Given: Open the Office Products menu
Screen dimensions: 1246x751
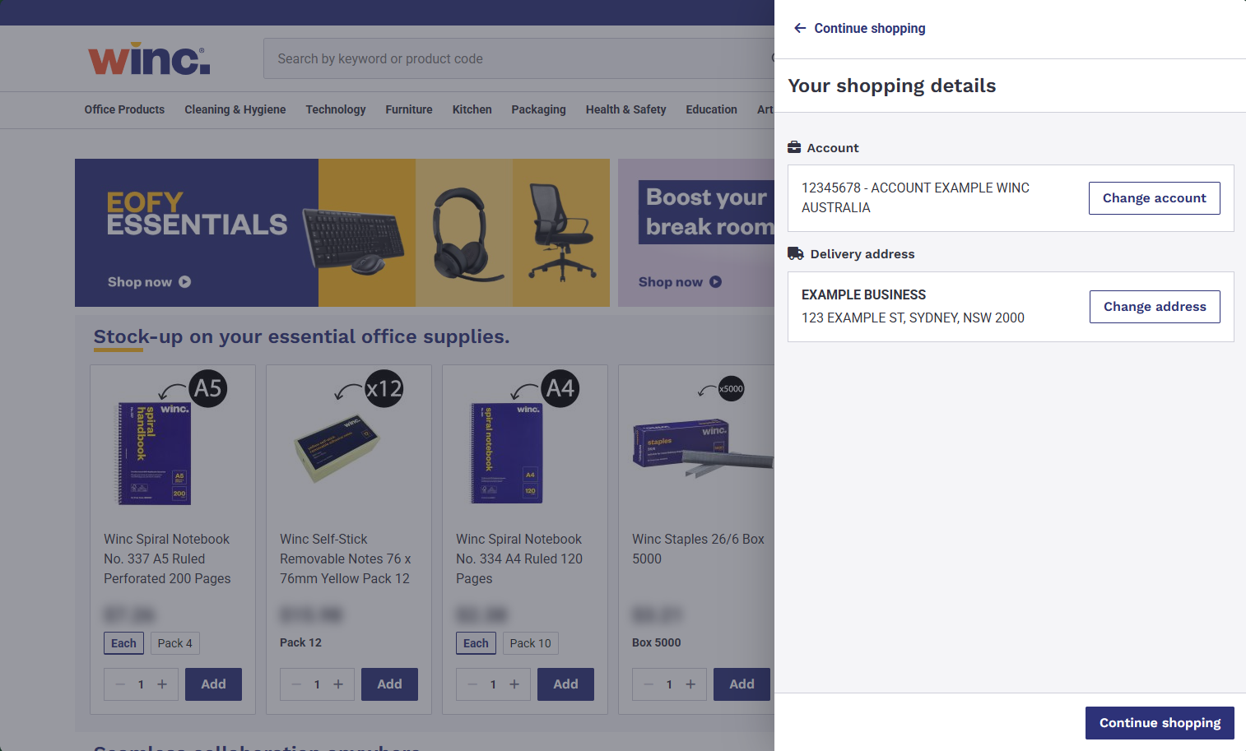Looking at the screenshot, I should pos(124,109).
